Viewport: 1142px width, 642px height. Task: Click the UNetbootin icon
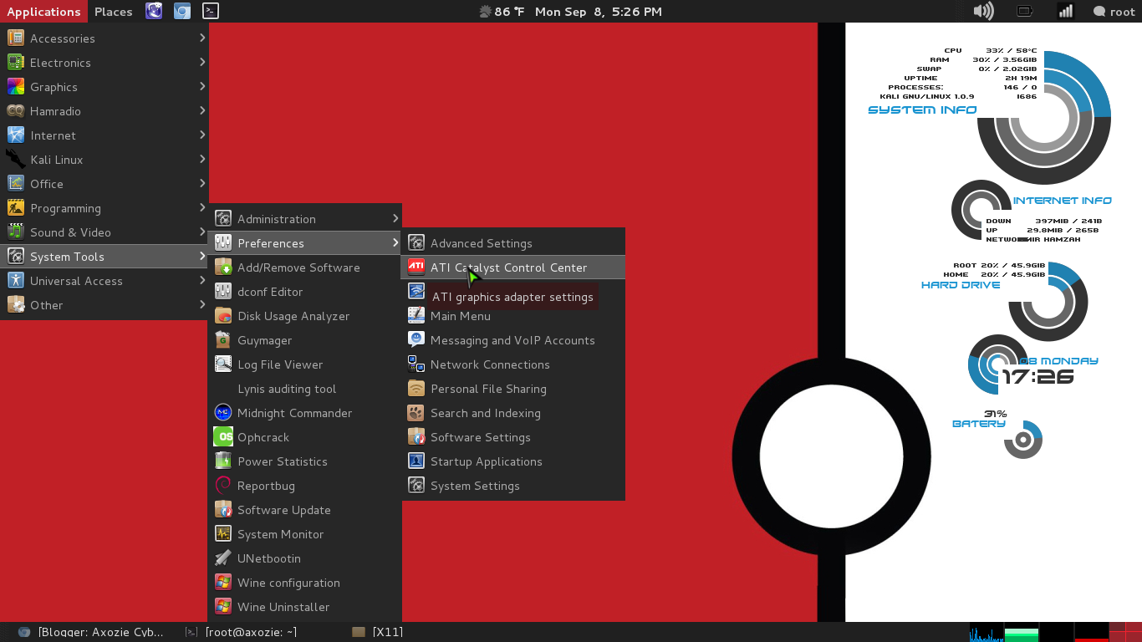(x=223, y=558)
